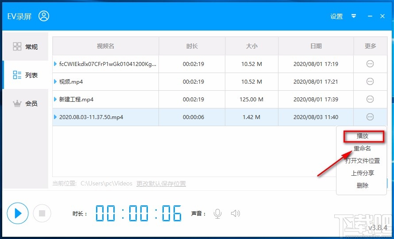Click the 2020/08/03 11:40 date cell

316,117
